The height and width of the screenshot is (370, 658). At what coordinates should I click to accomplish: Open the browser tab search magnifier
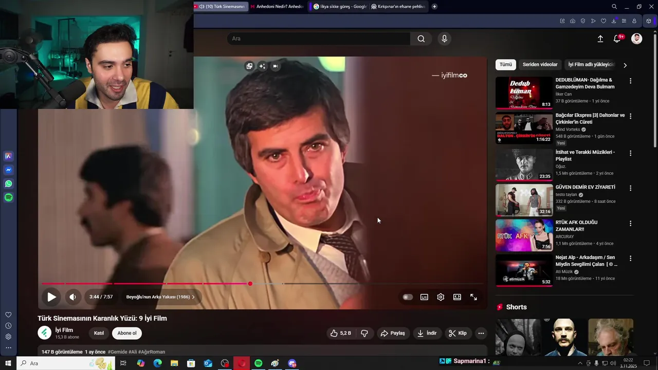pos(614,7)
